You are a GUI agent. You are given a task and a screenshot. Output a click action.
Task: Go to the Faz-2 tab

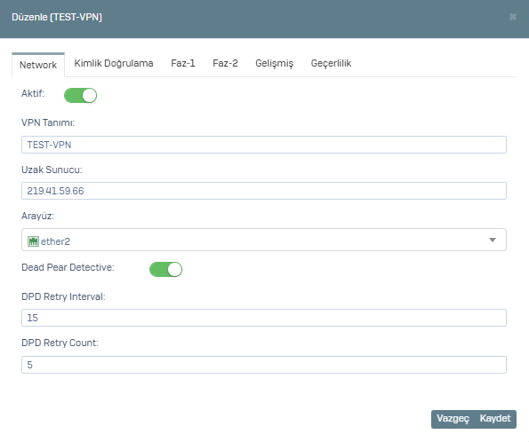[225, 63]
